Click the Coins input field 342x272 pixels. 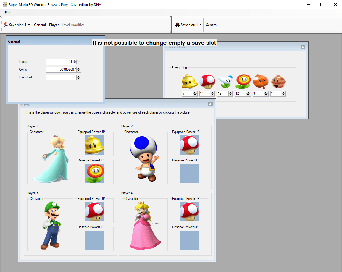coord(61,70)
